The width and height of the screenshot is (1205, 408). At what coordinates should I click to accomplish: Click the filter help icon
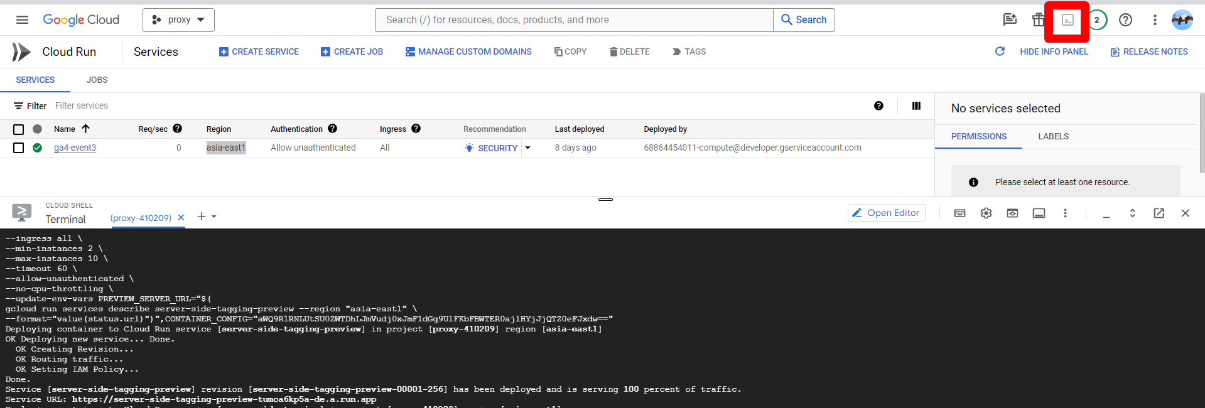[x=878, y=105]
